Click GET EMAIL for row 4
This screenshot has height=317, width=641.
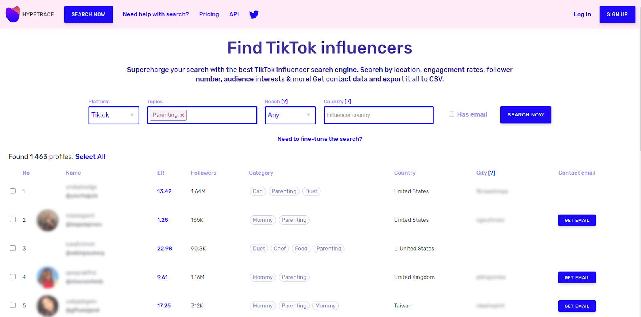[577, 277]
